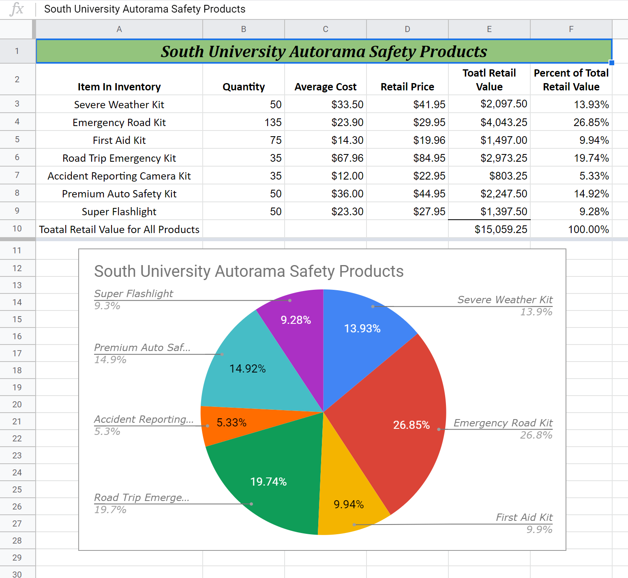Select row 10 header

[17, 229]
